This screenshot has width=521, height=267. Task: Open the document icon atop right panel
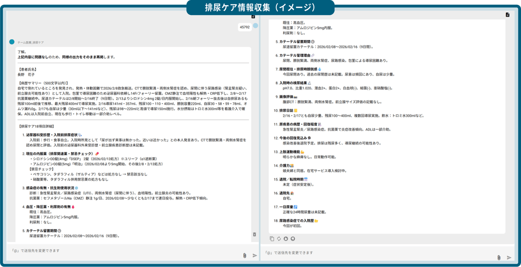507,15
